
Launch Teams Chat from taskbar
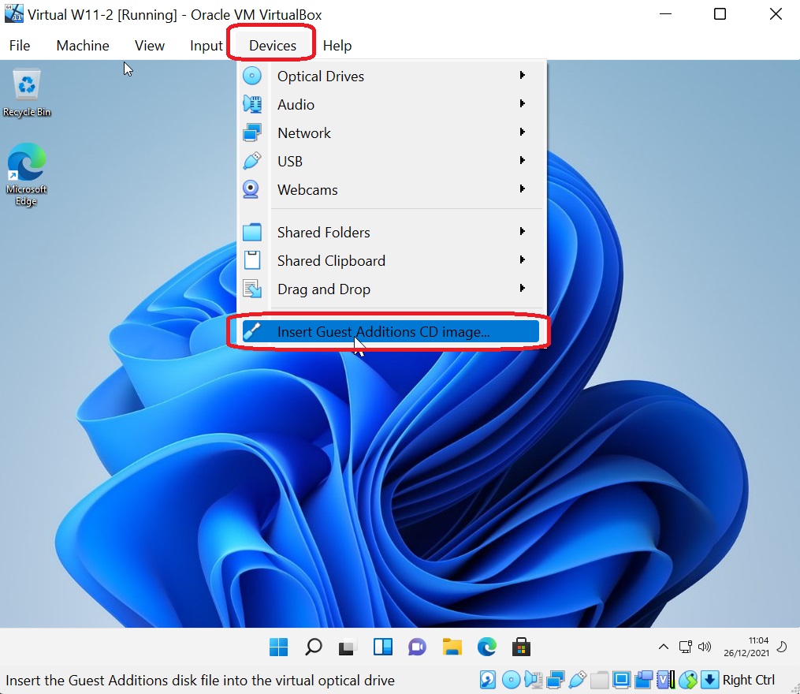[418, 647]
